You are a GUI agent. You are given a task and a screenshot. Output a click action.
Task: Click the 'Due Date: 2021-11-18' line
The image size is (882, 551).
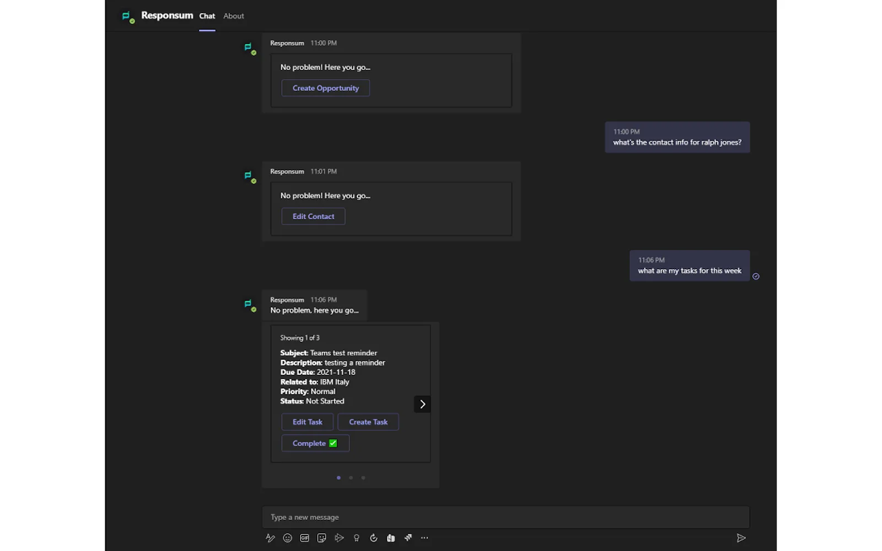[318, 372]
